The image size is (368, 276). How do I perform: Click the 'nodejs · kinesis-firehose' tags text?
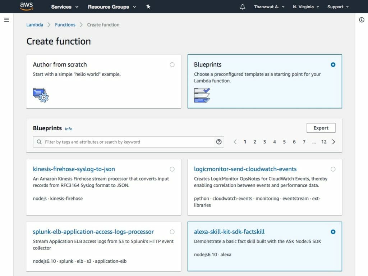tap(58, 198)
